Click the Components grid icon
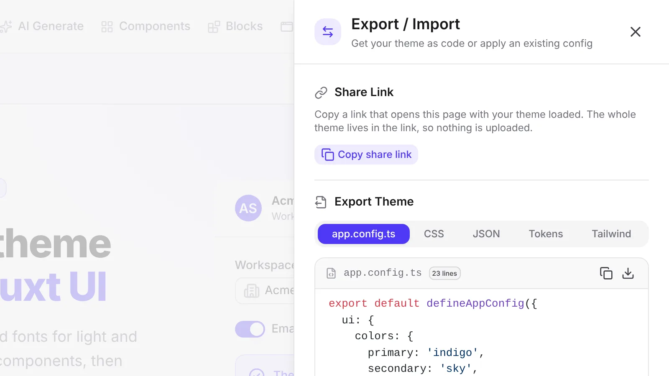The image size is (669, 376). pyautogui.click(x=107, y=27)
